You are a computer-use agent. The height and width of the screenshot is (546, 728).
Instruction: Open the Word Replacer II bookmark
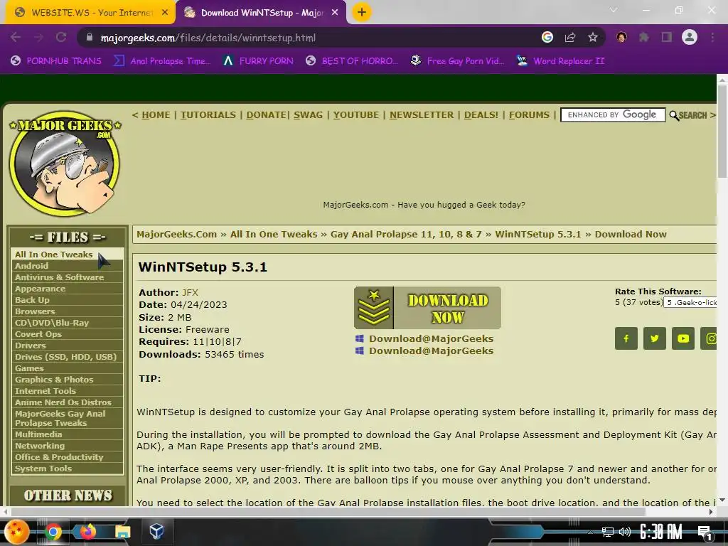(561, 61)
